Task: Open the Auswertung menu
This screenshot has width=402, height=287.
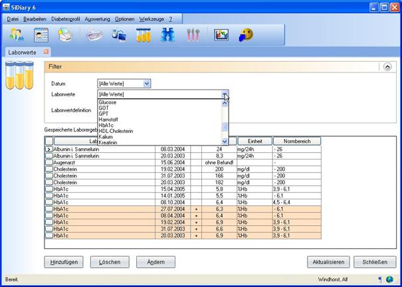Action: click(97, 19)
